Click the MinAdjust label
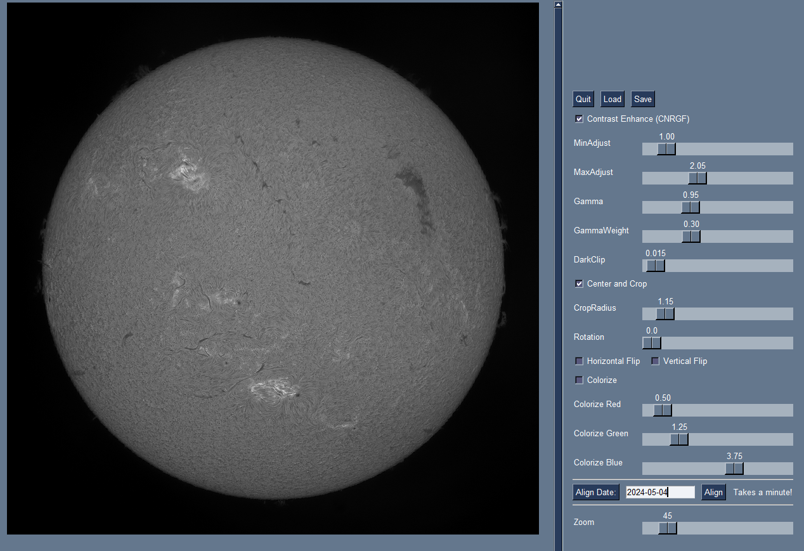The height and width of the screenshot is (551, 804). (592, 143)
